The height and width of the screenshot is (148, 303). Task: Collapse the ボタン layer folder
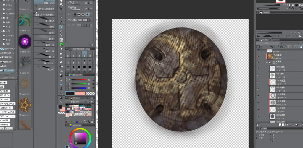click(267, 63)
